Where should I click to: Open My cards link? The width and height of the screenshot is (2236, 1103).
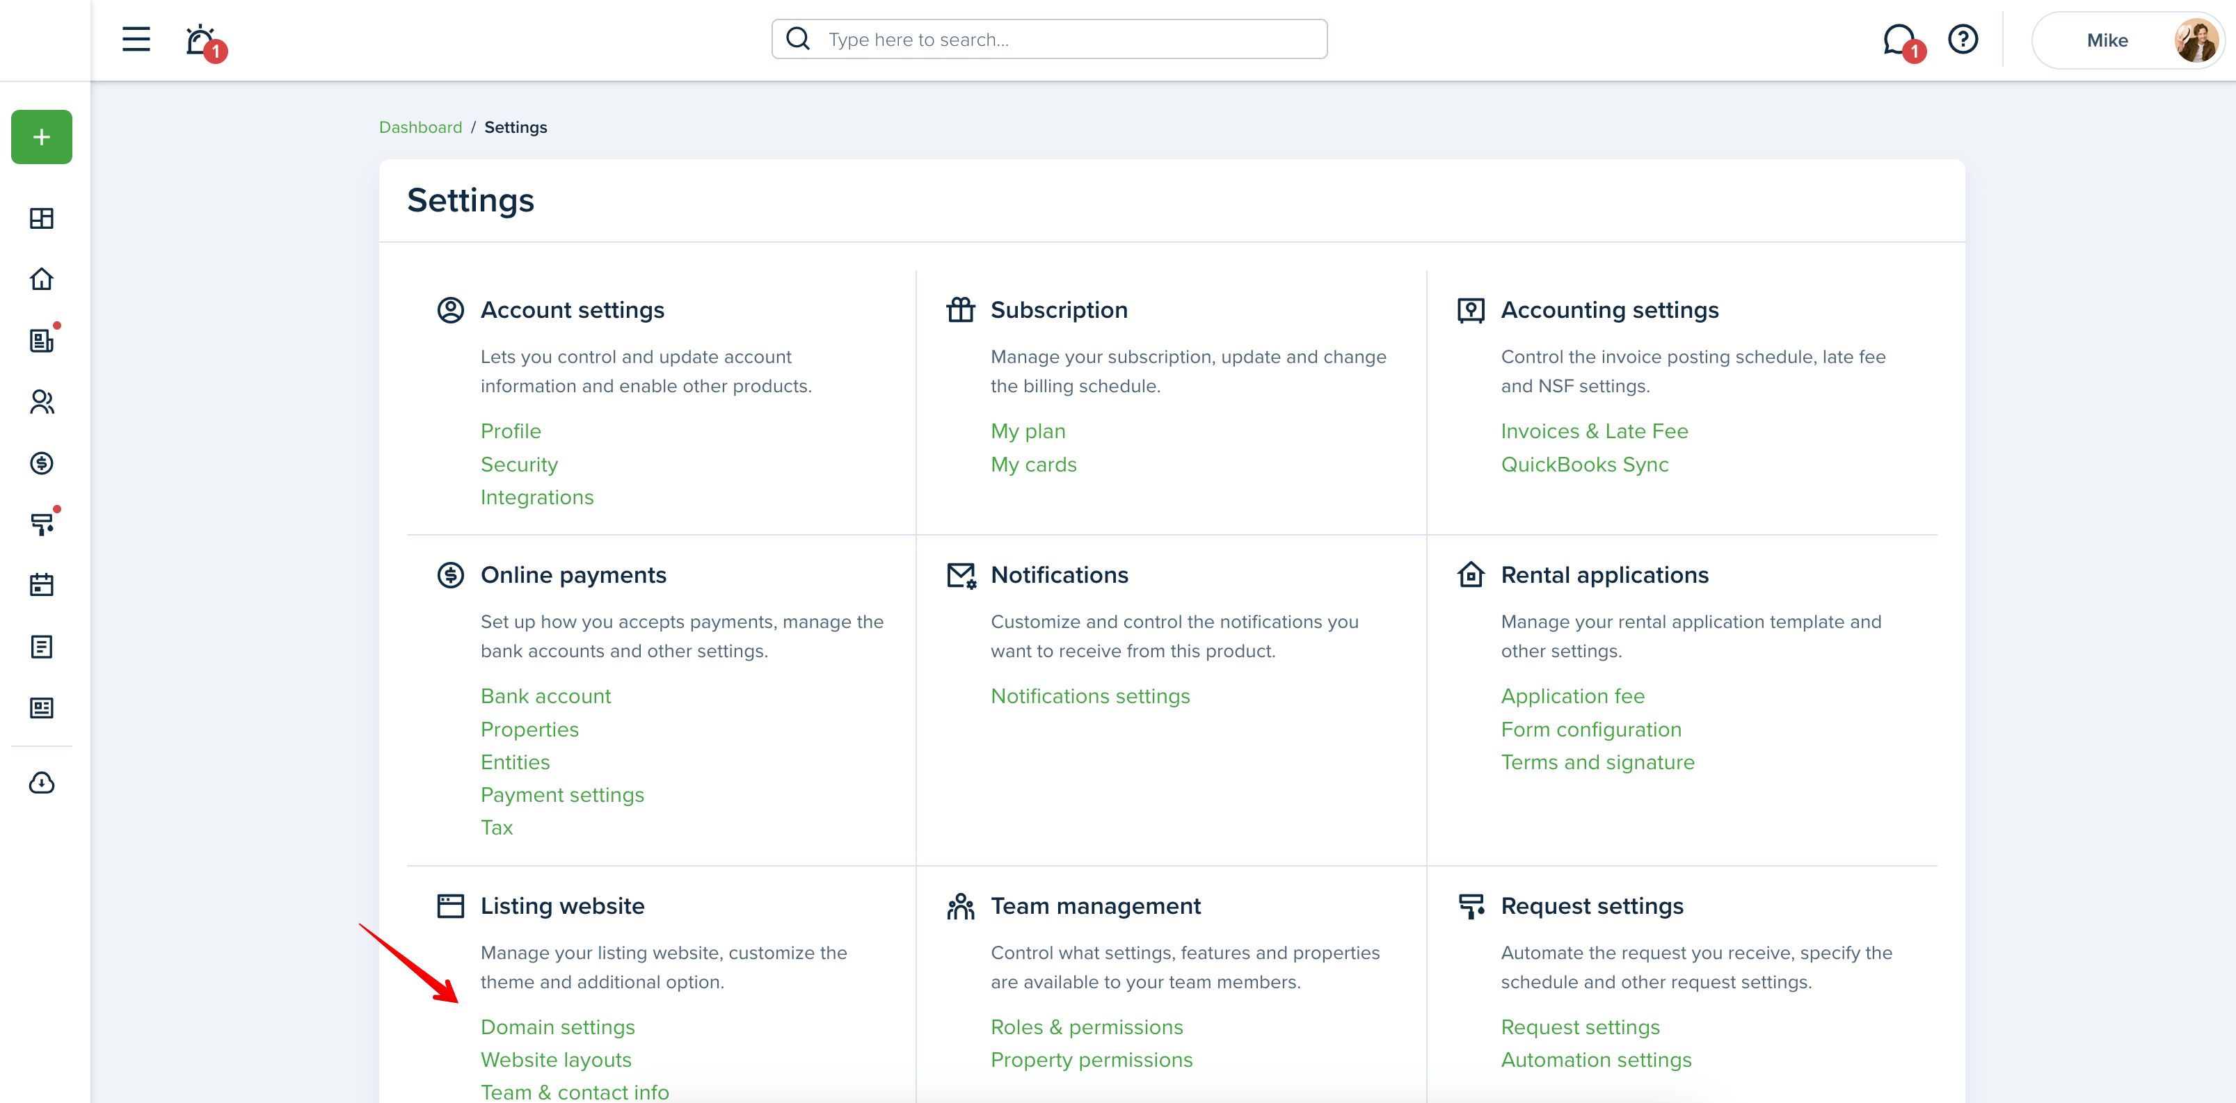tap(1034, 465)
